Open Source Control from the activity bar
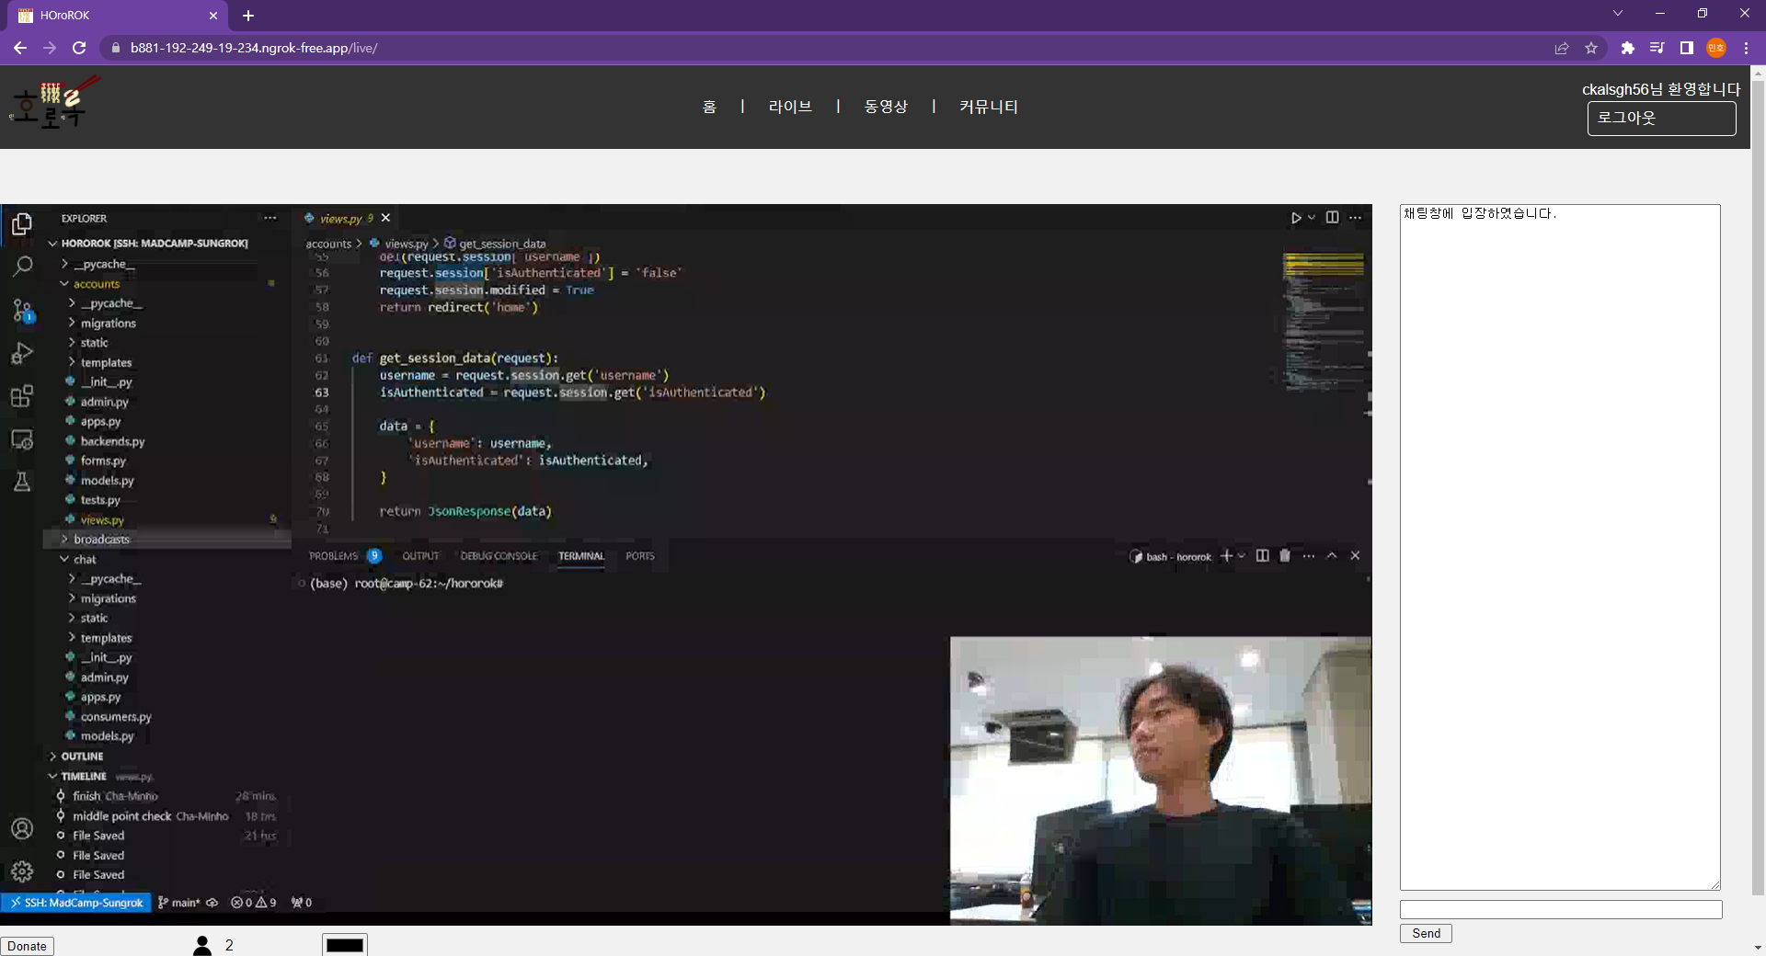Screen dimensions: 1766x956 [x=22, y=310]
